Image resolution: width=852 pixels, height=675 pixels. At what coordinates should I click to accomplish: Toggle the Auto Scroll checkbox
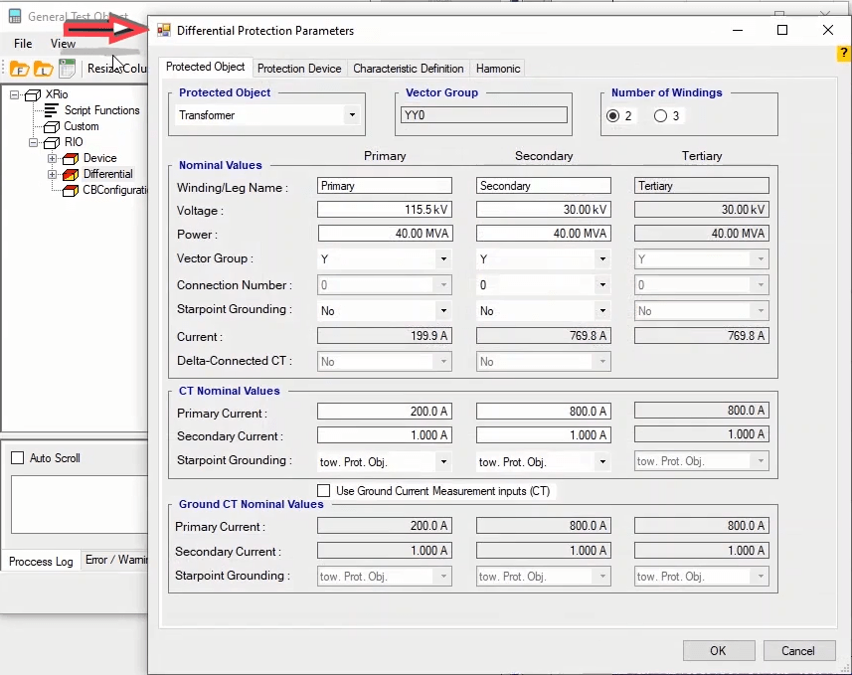[x=17, y=458]
